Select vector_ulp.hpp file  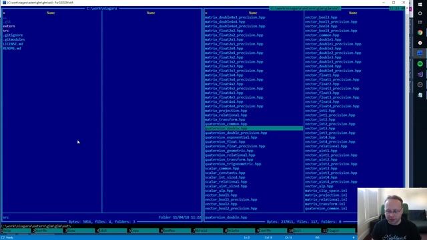[x=319, y=186]
